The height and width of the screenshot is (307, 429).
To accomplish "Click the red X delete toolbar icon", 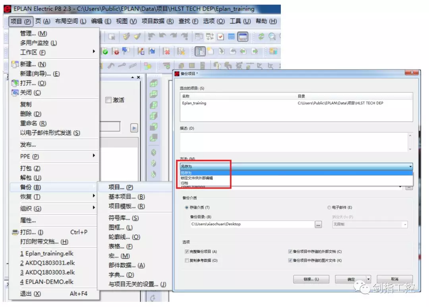I will click(x=167, y=51).
